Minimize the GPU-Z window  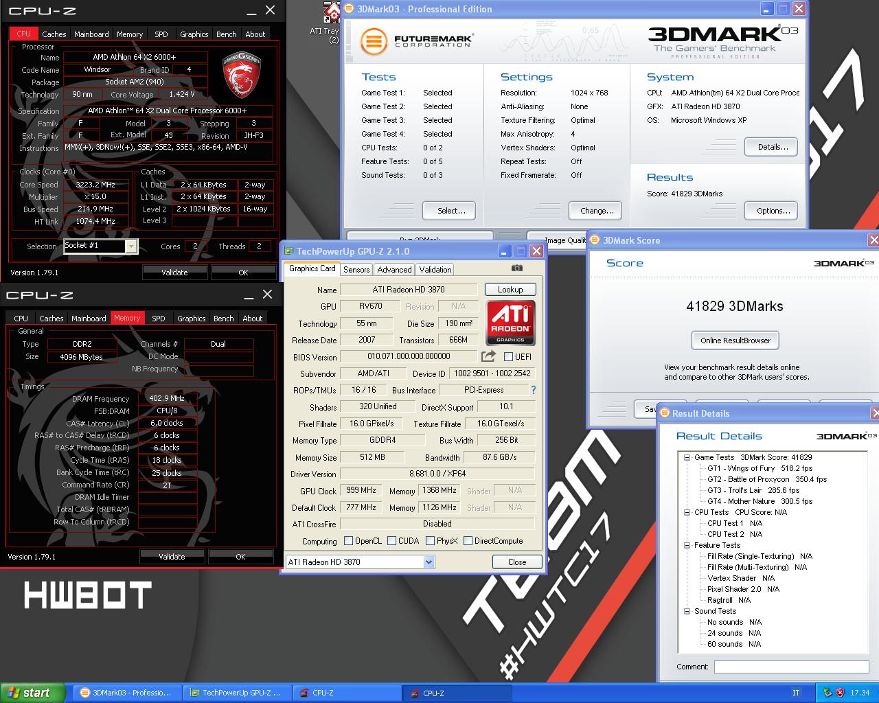pyautogui.click(x=505, y=251)
